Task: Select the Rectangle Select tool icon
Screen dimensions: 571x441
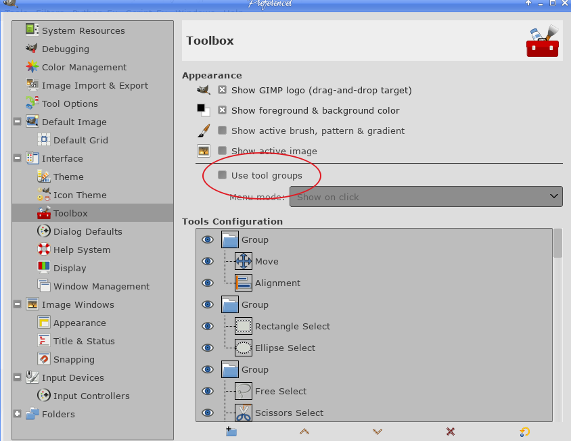Action: pyautogui.click(x=244, y=326)
